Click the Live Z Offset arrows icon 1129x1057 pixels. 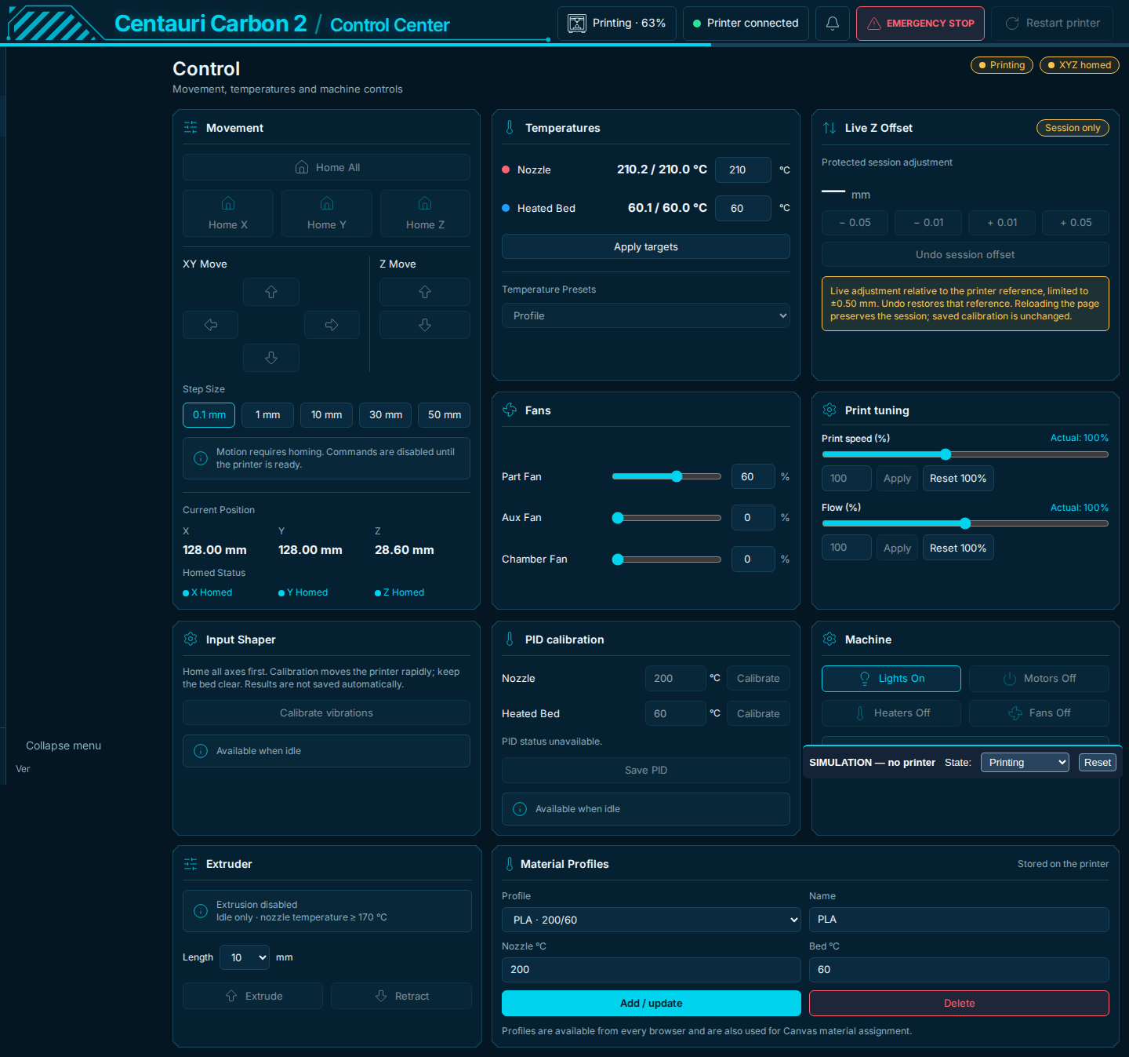click(x=830, y=128)
